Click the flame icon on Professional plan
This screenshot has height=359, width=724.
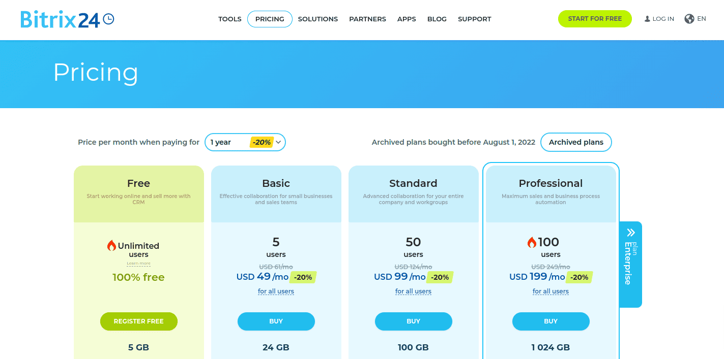tap(532, 242)
